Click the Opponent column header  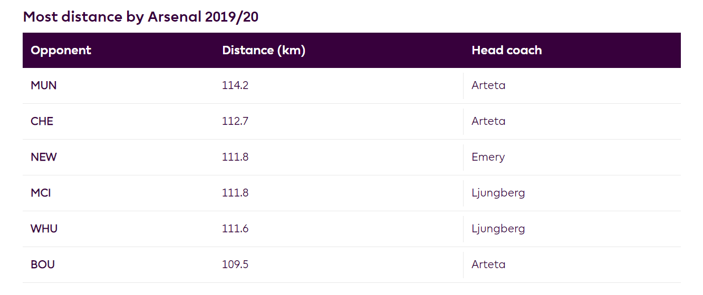coord(61,51)
